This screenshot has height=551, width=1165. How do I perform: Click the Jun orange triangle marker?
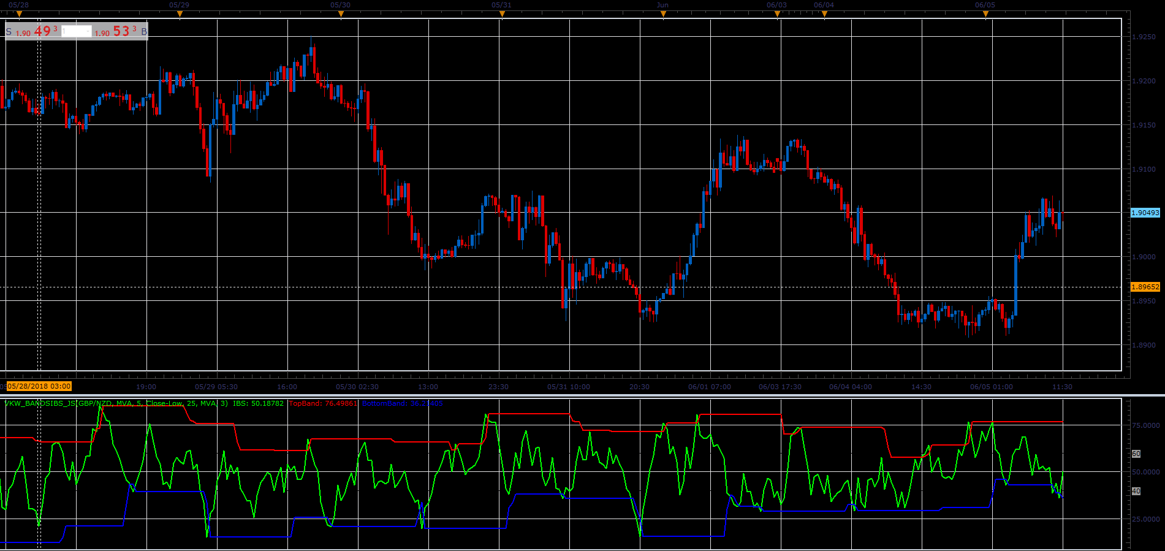tap(663, 13)
